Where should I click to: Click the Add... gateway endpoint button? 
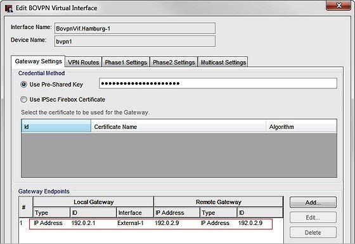point(313,202)
